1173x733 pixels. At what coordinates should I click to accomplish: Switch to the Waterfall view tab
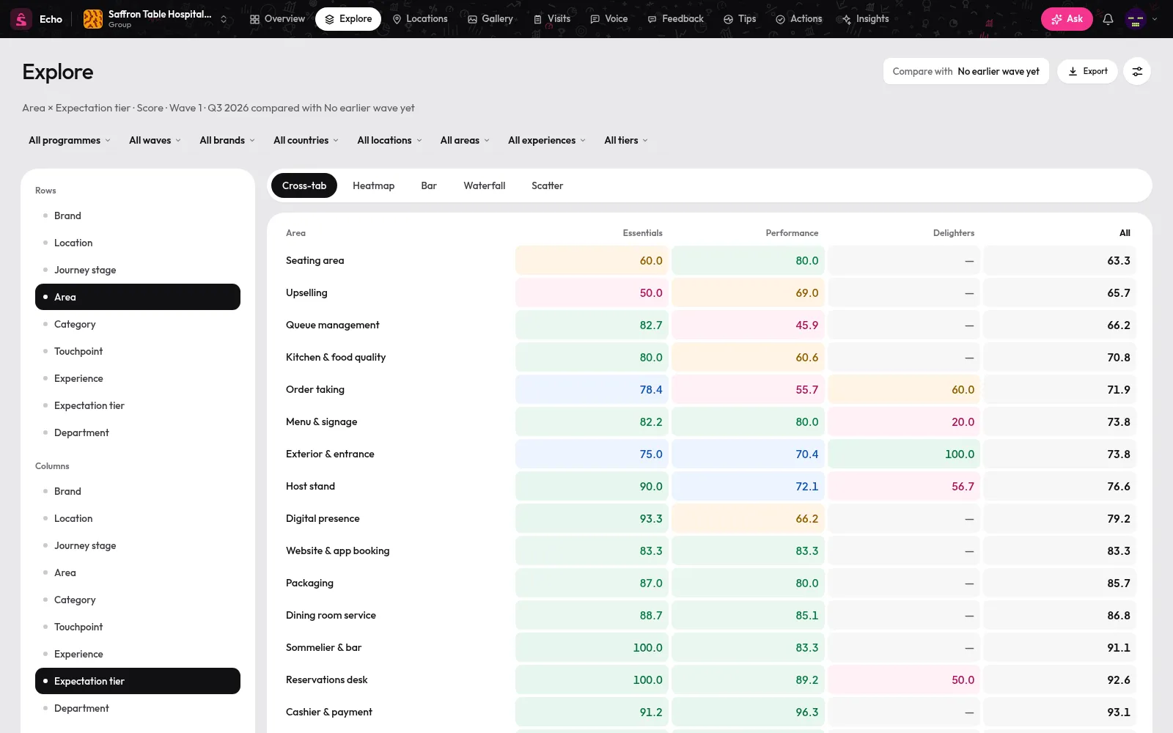[x=484, y=185]
